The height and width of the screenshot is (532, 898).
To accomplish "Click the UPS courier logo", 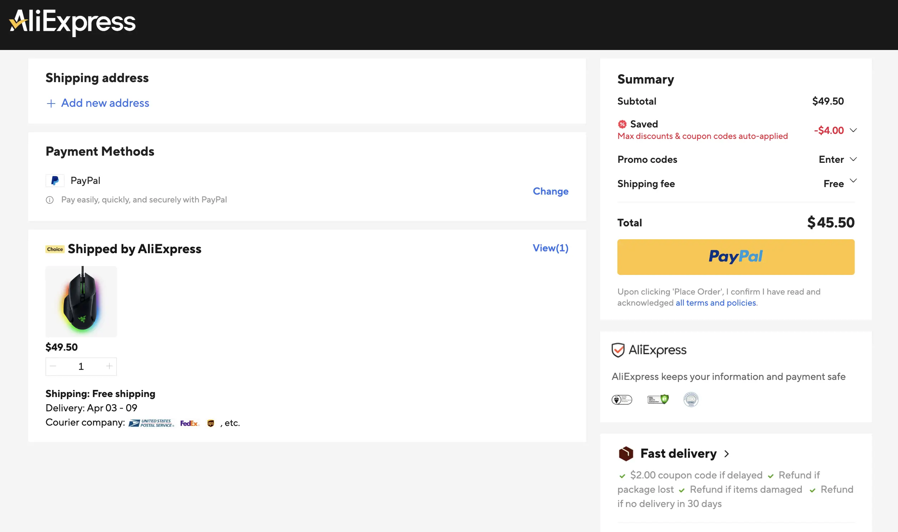I will click(x=211, y=423).
